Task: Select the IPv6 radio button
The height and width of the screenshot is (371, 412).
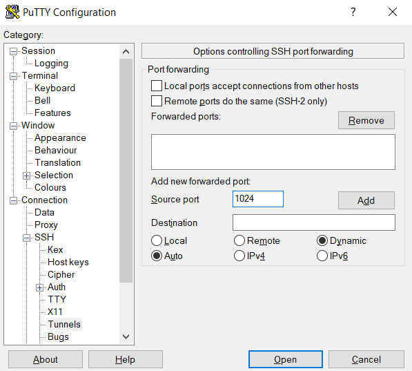Action: coord(322,256)
